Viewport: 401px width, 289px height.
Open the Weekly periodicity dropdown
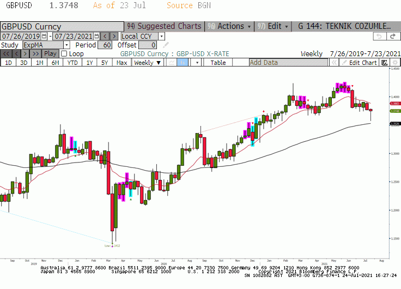147,63
